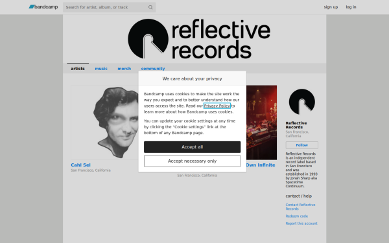The height and width of the screenshot is (243, 389).
Task: Open the Privacy Policy link
Action: tap(217, 106)
